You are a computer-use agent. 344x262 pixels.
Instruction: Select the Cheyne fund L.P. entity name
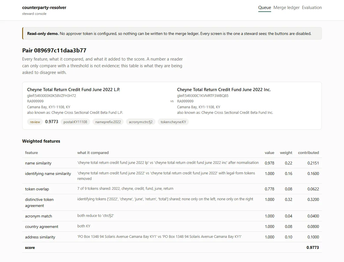pyautogui.click(x=73, y=90)
